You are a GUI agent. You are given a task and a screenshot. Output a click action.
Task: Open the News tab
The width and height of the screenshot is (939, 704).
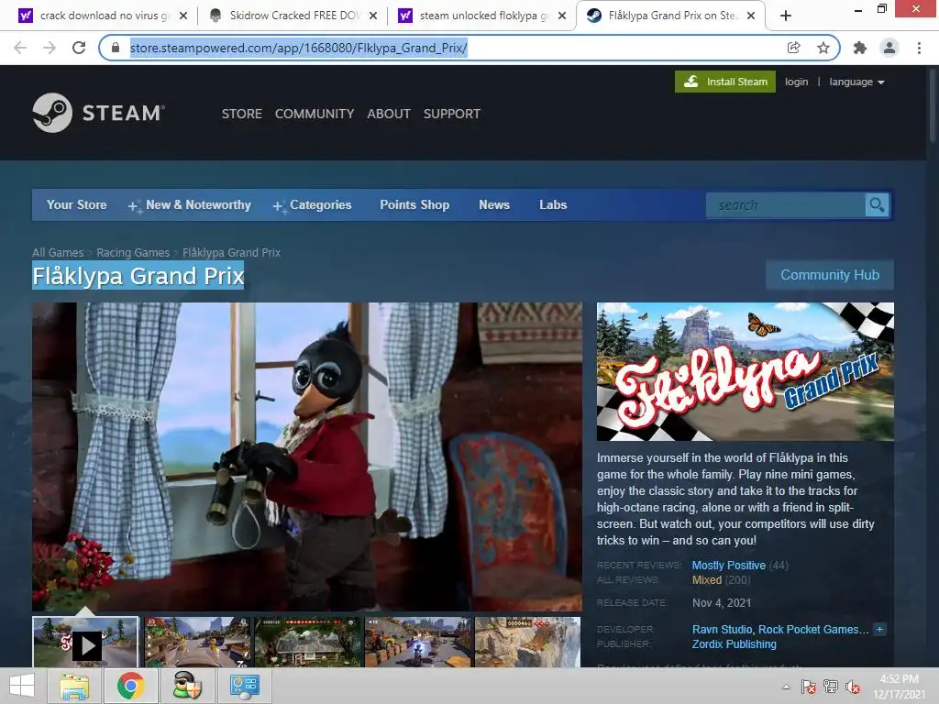pos(494,204)
